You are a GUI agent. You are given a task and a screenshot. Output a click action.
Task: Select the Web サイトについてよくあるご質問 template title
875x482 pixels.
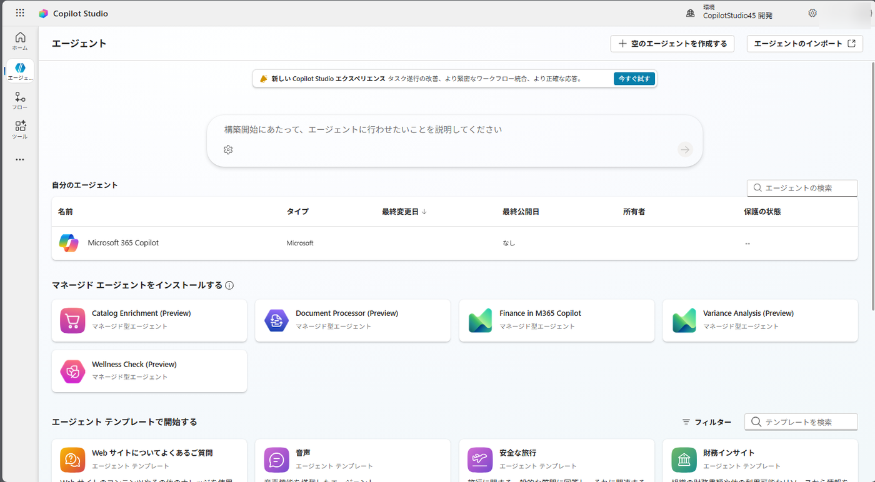pos(152,453)
